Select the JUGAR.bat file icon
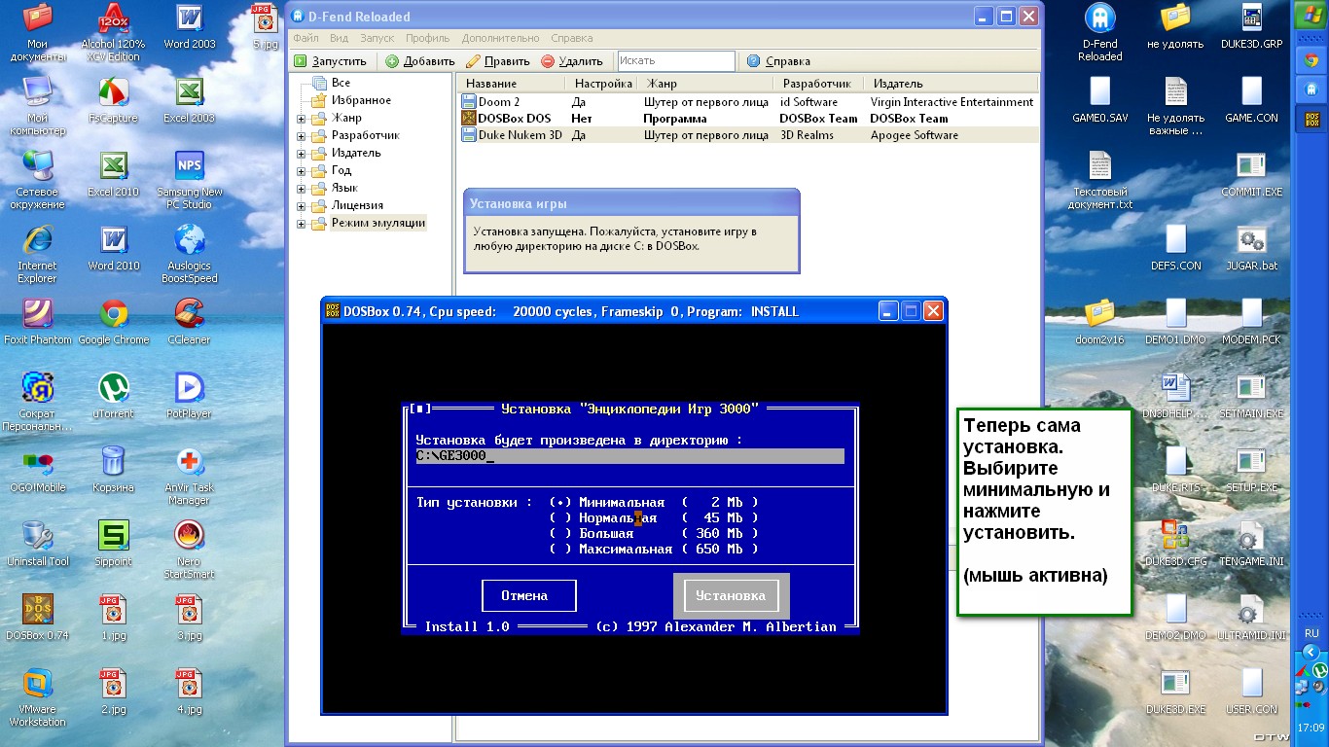 pyautogui.click(x=1252, y=248)
